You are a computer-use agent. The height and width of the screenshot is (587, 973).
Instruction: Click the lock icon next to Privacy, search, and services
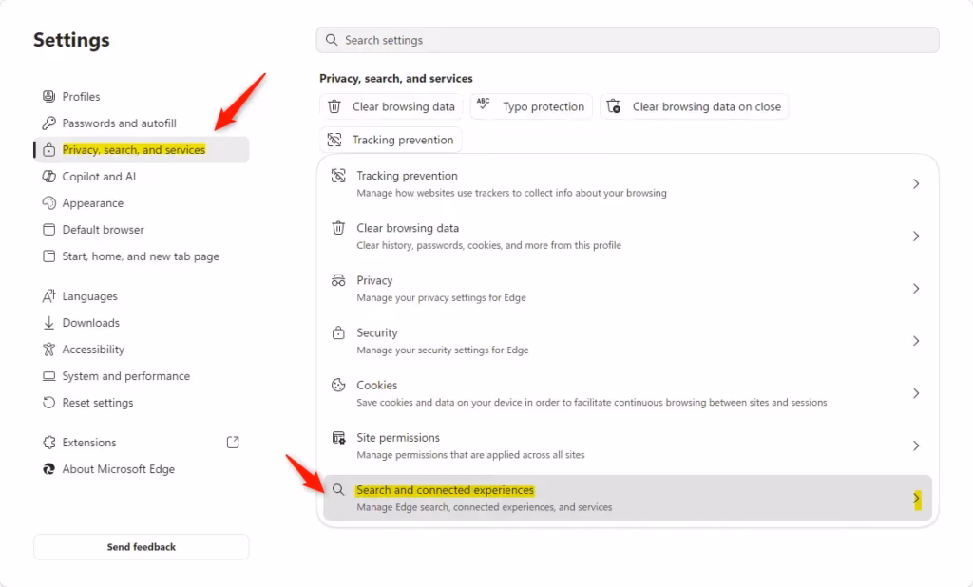(48, 149)
